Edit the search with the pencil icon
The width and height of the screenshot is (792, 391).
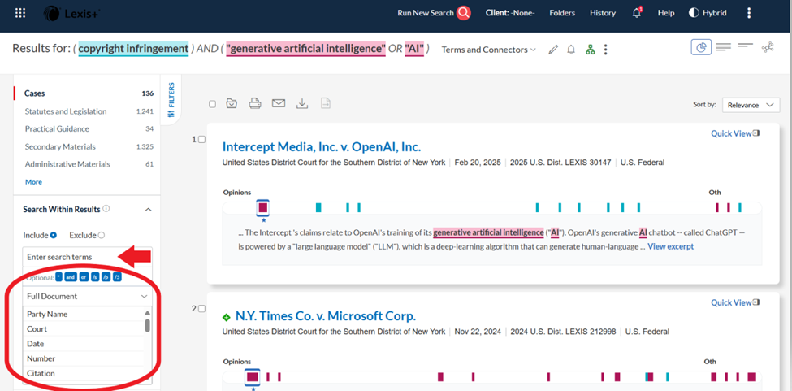[x=553, y=50]
